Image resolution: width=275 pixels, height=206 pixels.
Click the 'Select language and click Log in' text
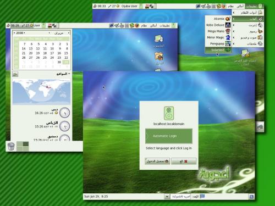[169, 148]
